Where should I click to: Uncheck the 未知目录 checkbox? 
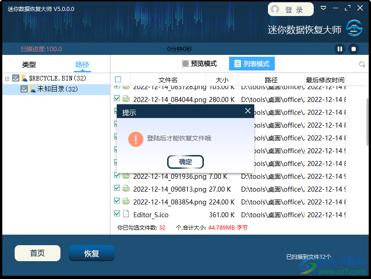pos(24,89)
